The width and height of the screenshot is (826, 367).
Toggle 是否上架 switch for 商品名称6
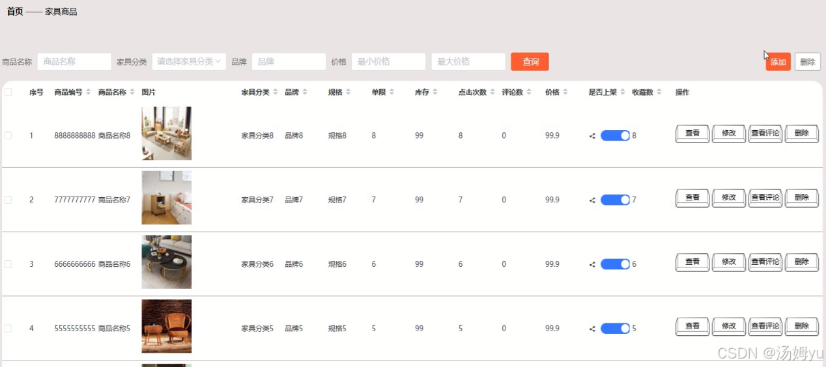tap(615, 264)
